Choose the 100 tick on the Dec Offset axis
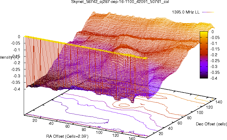This screenshot has height=140, width=227. [x=200, y=112]
